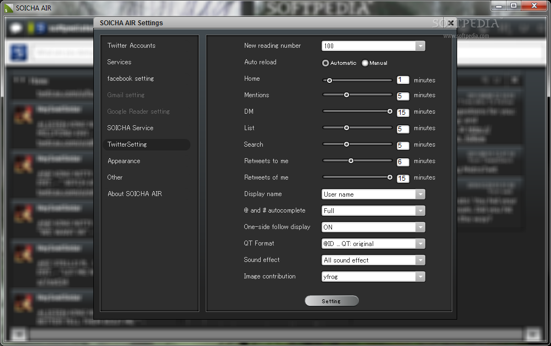Click the DM reload interval slider
551x346 pixels.
click(357, 111)
